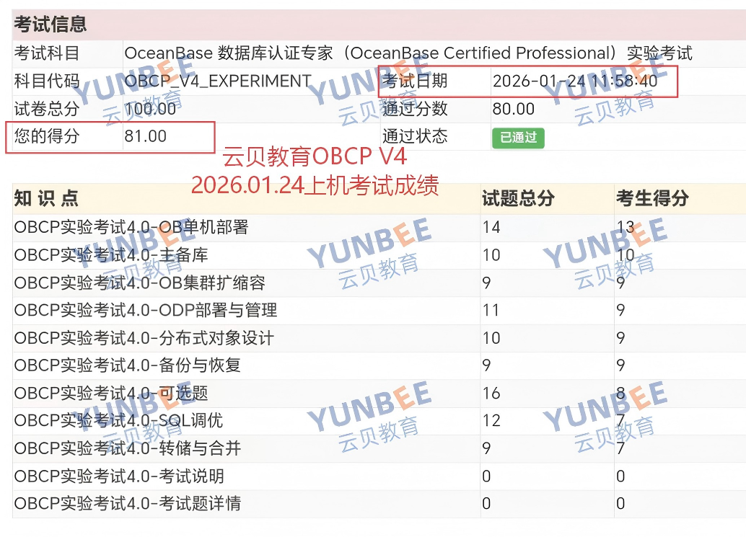Select the 主备库 knowledge point row

[x=111, y=255]
